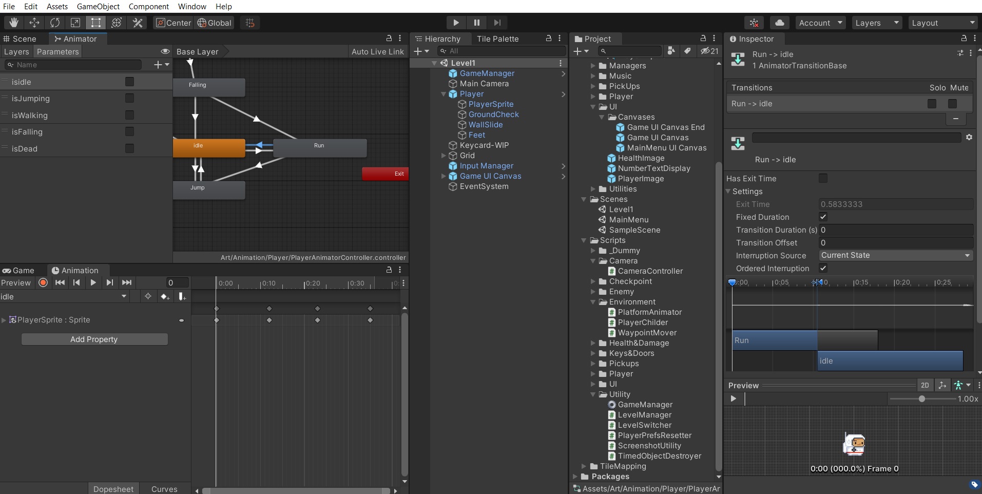
Task: Expand PlayerSprite : Sprite property
Action: pyautogui.click(x=4, y=320)
